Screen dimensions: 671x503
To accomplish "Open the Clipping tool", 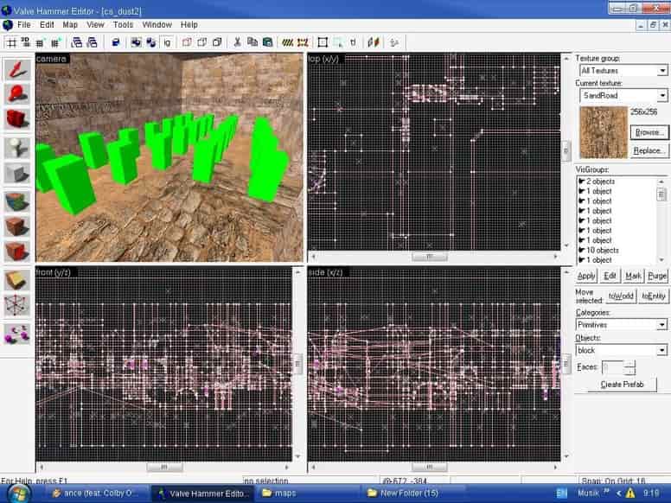I will click(17, 280).
